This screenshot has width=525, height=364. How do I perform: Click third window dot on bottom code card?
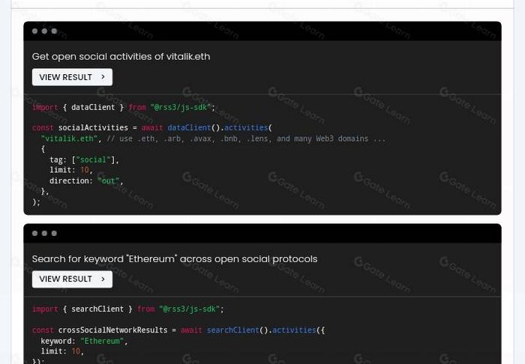(x=54, y=234)
